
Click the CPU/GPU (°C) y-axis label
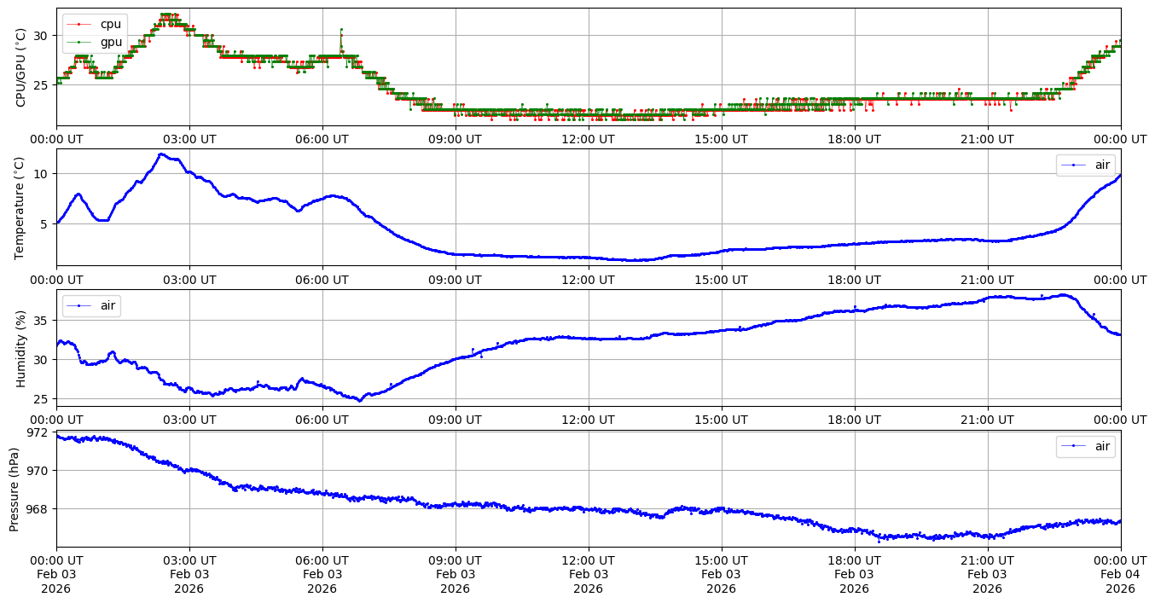20,67
